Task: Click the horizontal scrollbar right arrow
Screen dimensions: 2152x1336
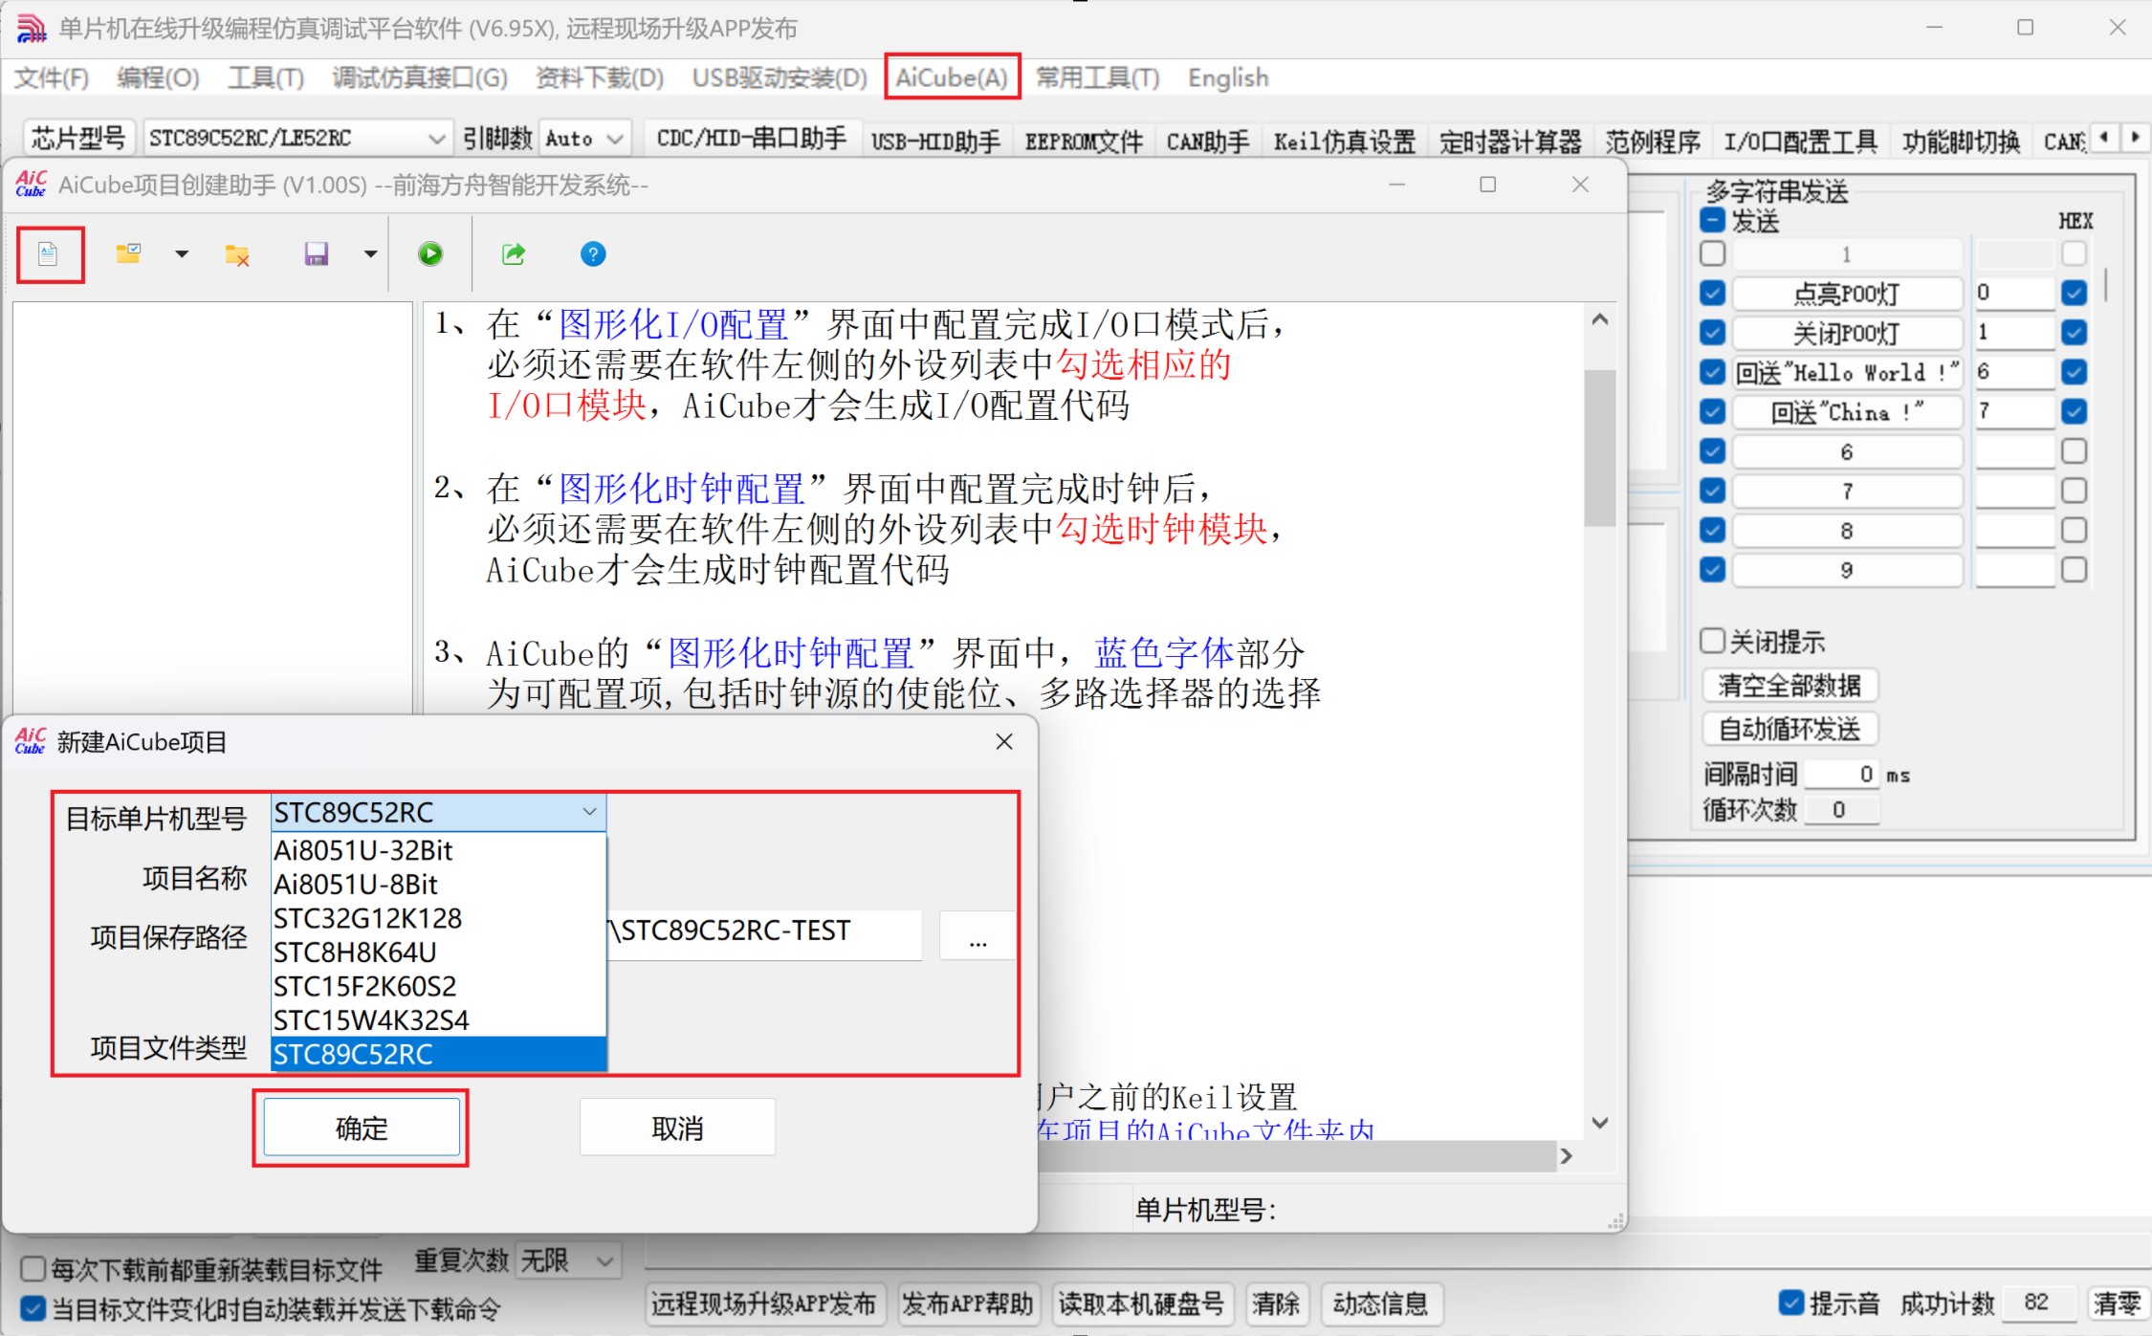Action: tap(1566, 1155)
